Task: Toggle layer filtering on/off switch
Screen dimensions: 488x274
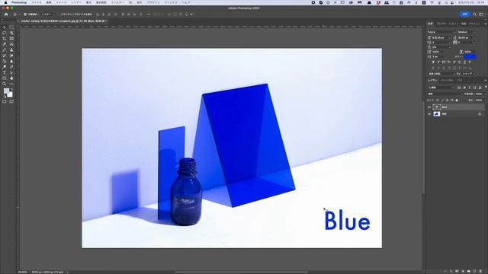Action: pos(486,87)
